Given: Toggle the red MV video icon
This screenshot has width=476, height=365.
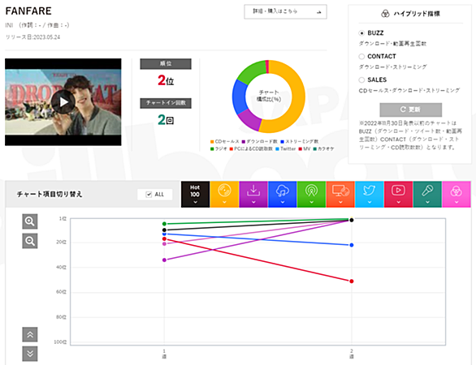Looking at the screenshot, I should pyautogui.click(x=398, y=195).
